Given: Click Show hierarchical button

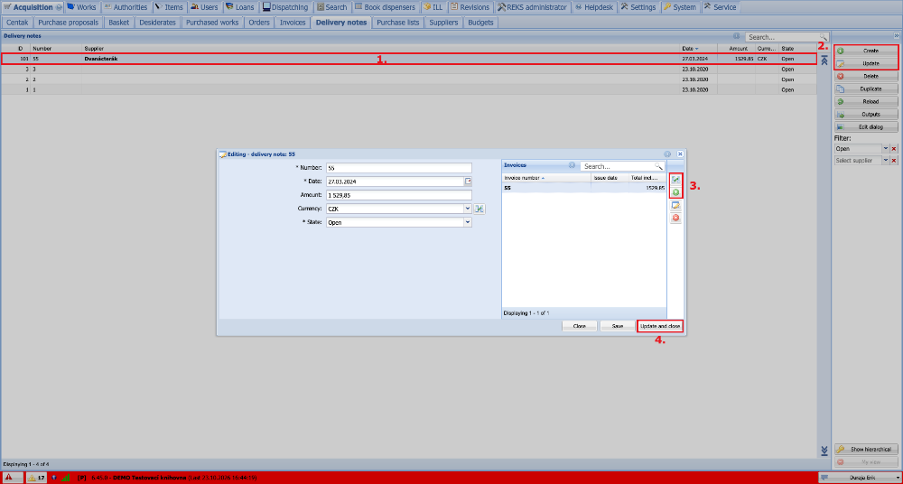Looking at the screenshot, I should click(x=866, y=450).
